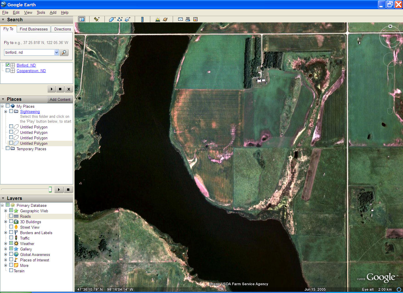Viewport: 403px width, 293px height.
Task: Toggle the sidebar visibility toolbar icon
Action: (82, 19)
